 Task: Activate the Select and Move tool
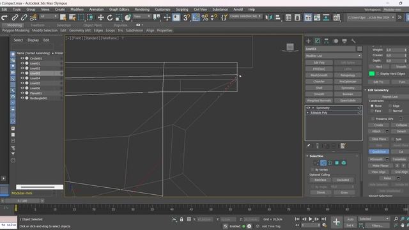pyautogui.click(x=101, y=17)
